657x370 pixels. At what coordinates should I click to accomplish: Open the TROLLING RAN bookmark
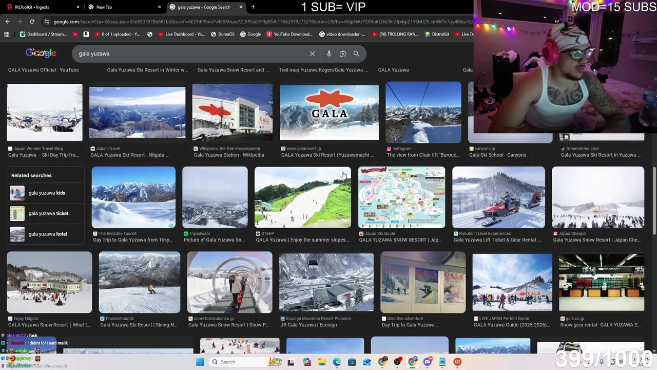point(395,34)
